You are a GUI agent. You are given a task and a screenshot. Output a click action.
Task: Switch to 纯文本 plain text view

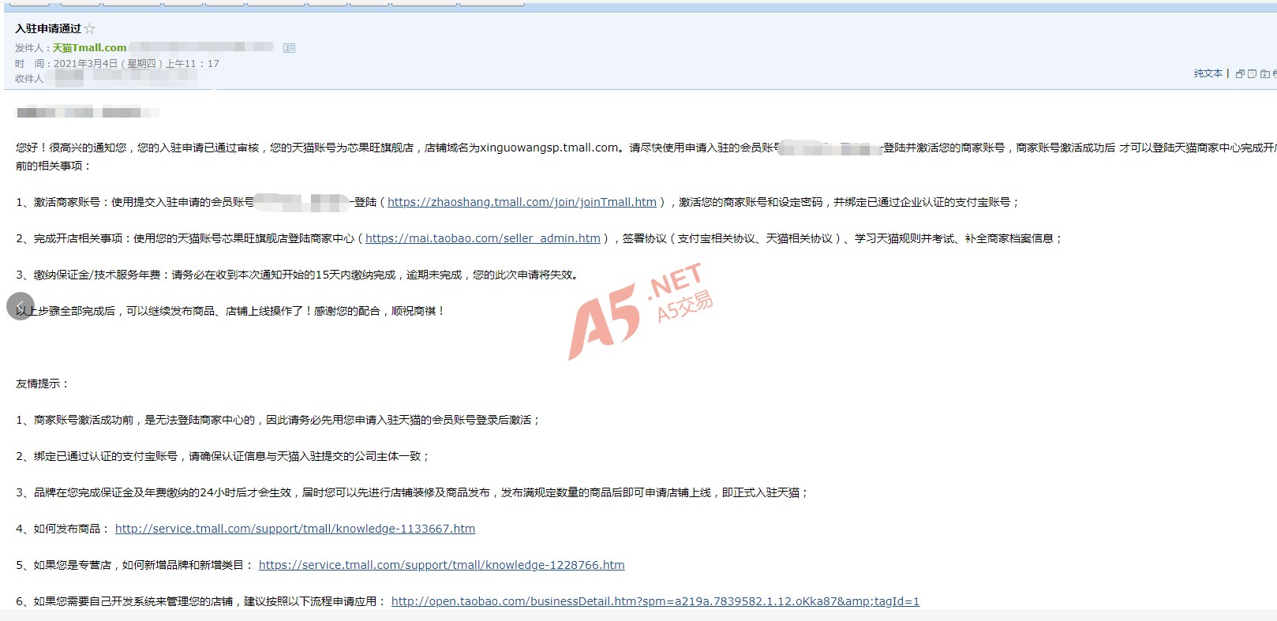(1208, 73)
